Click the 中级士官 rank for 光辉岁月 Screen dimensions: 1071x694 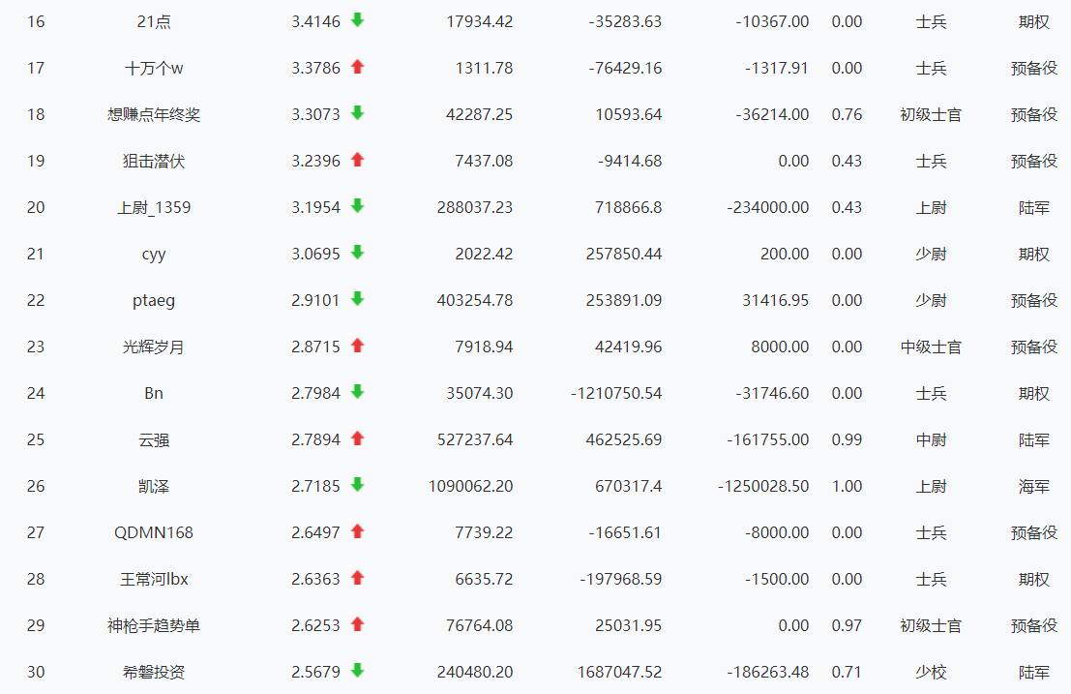point(931,347)
